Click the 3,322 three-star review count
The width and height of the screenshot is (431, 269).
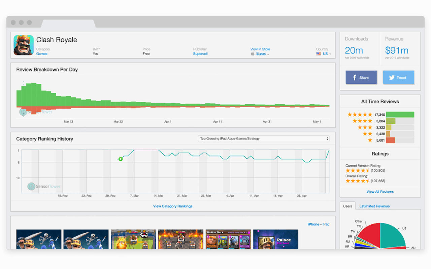380,127
